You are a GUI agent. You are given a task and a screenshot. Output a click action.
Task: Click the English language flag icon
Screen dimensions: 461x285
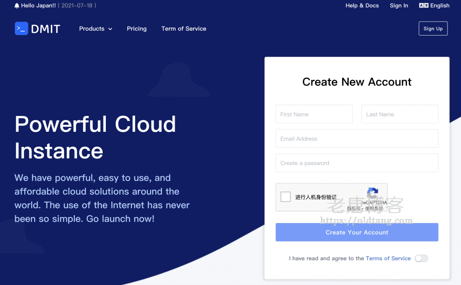(x=423, y=5)
